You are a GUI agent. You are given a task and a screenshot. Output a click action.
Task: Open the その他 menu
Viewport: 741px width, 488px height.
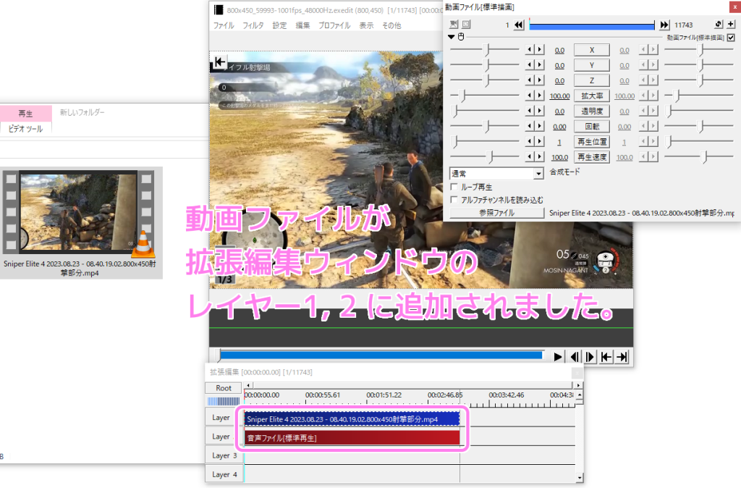tap(391, 25)
